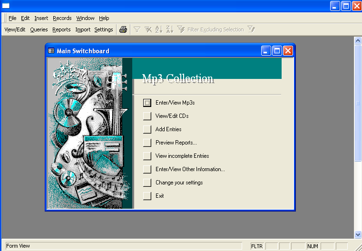The width and height of the screenshot is (362, 251).
Task: Click the Sort Ascending A-Z icon
Action: coord(159,29)
